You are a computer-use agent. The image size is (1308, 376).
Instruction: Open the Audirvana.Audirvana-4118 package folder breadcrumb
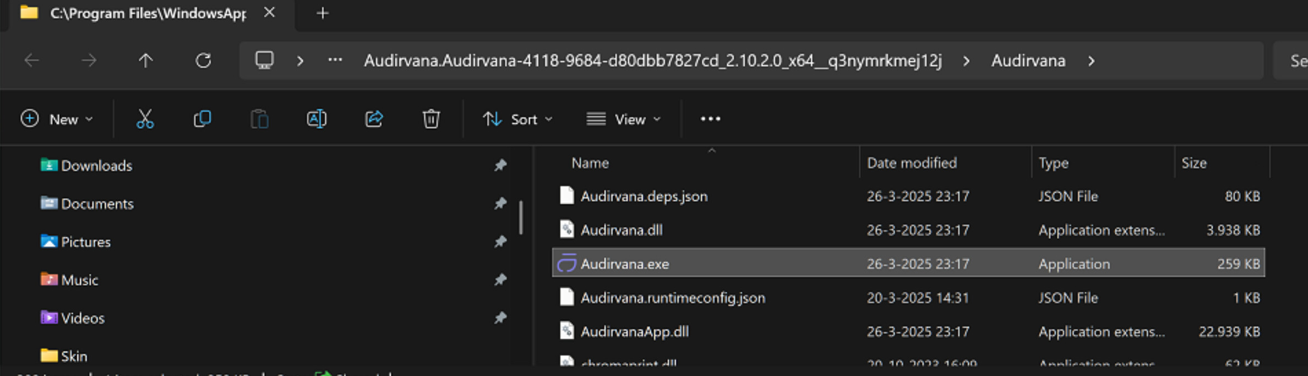pos(653,61)
